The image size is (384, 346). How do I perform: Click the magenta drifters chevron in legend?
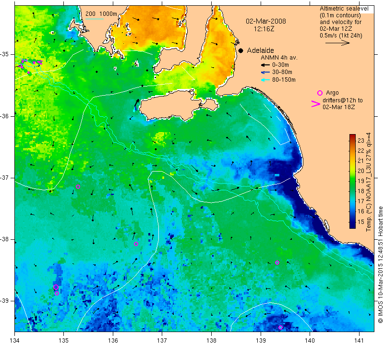point(315,104)
